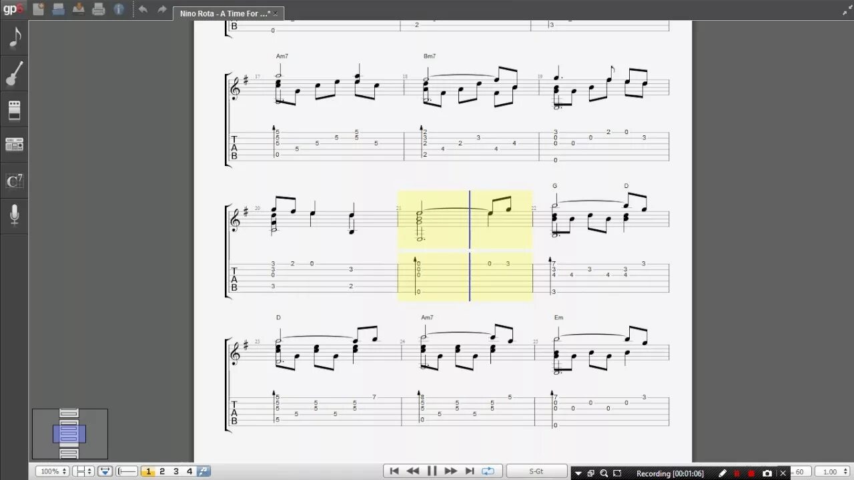Click the G chord label in bar 22

[x=554, y=186]
